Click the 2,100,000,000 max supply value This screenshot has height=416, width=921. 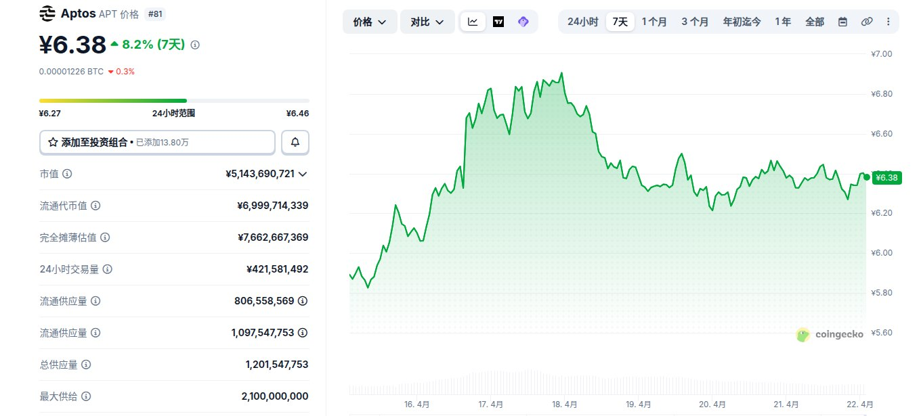point(275,396)
